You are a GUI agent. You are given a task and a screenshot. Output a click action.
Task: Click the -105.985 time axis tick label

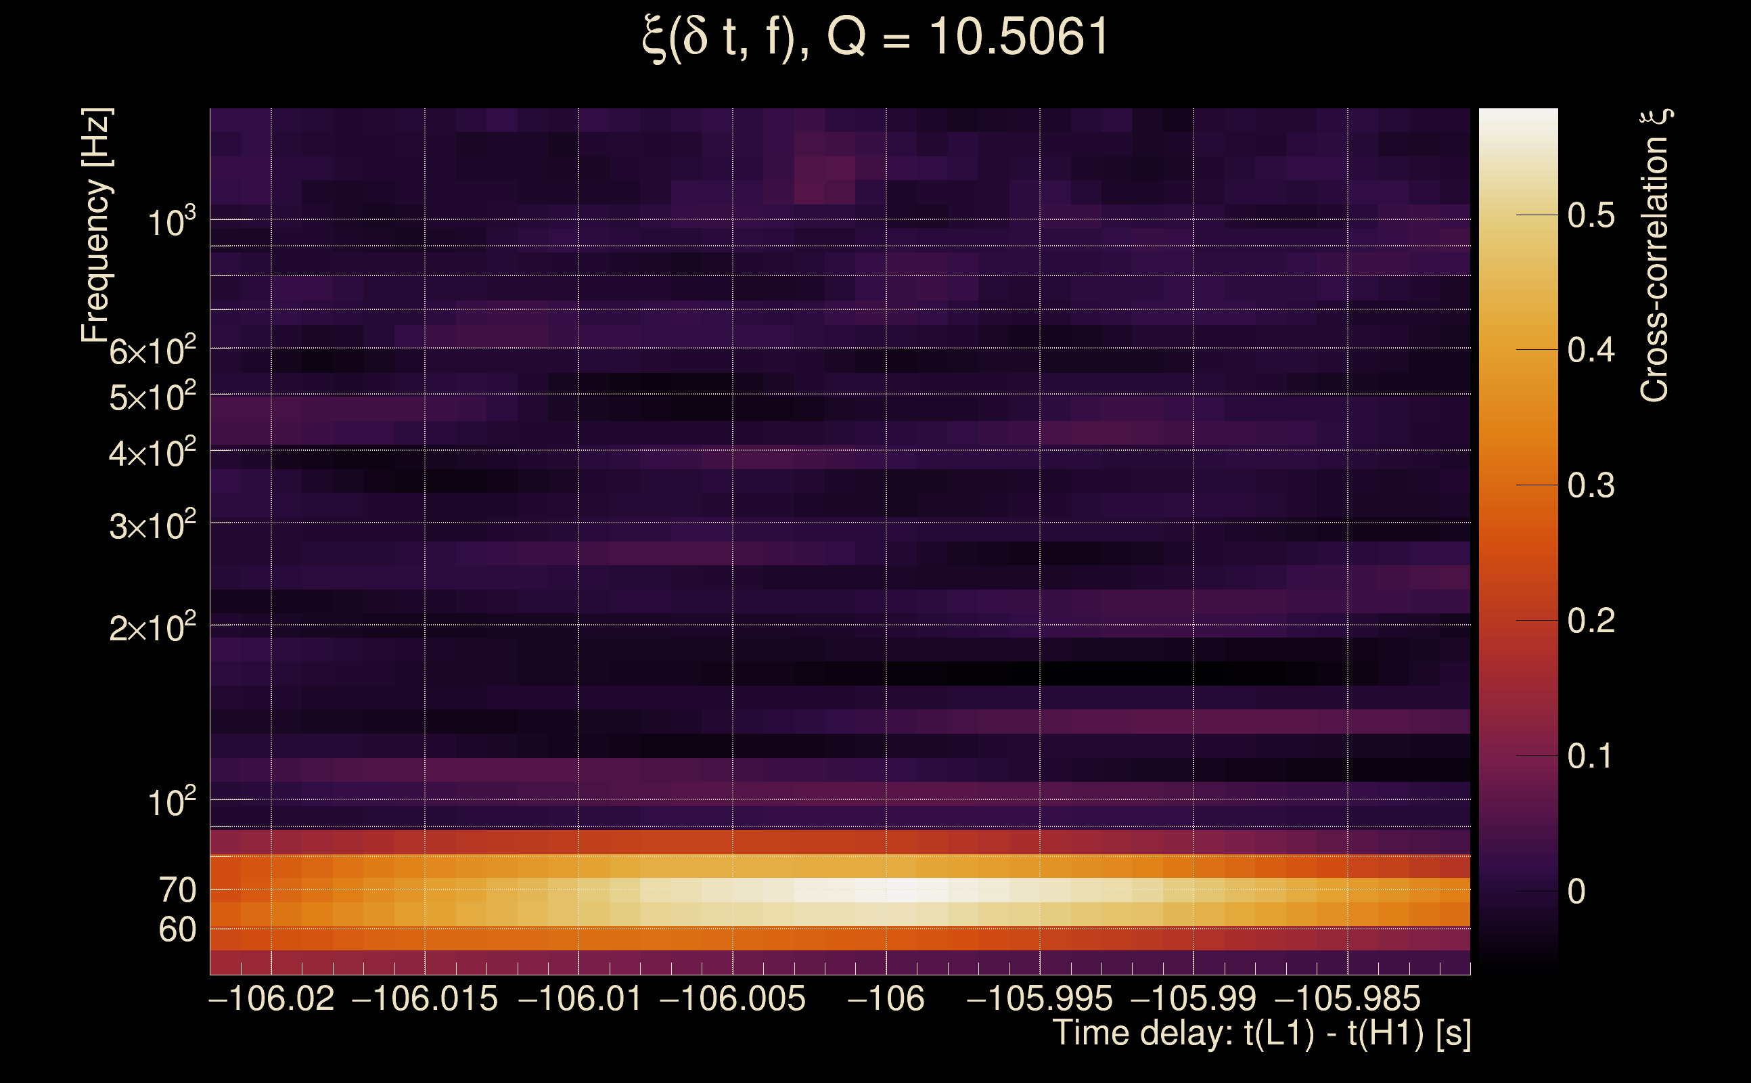click(x=1347, y=998)
